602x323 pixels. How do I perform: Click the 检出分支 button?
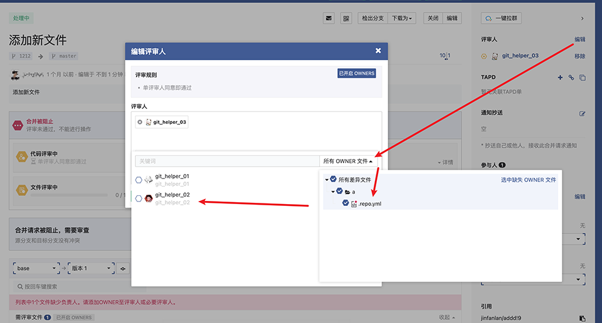pos(372,18)
